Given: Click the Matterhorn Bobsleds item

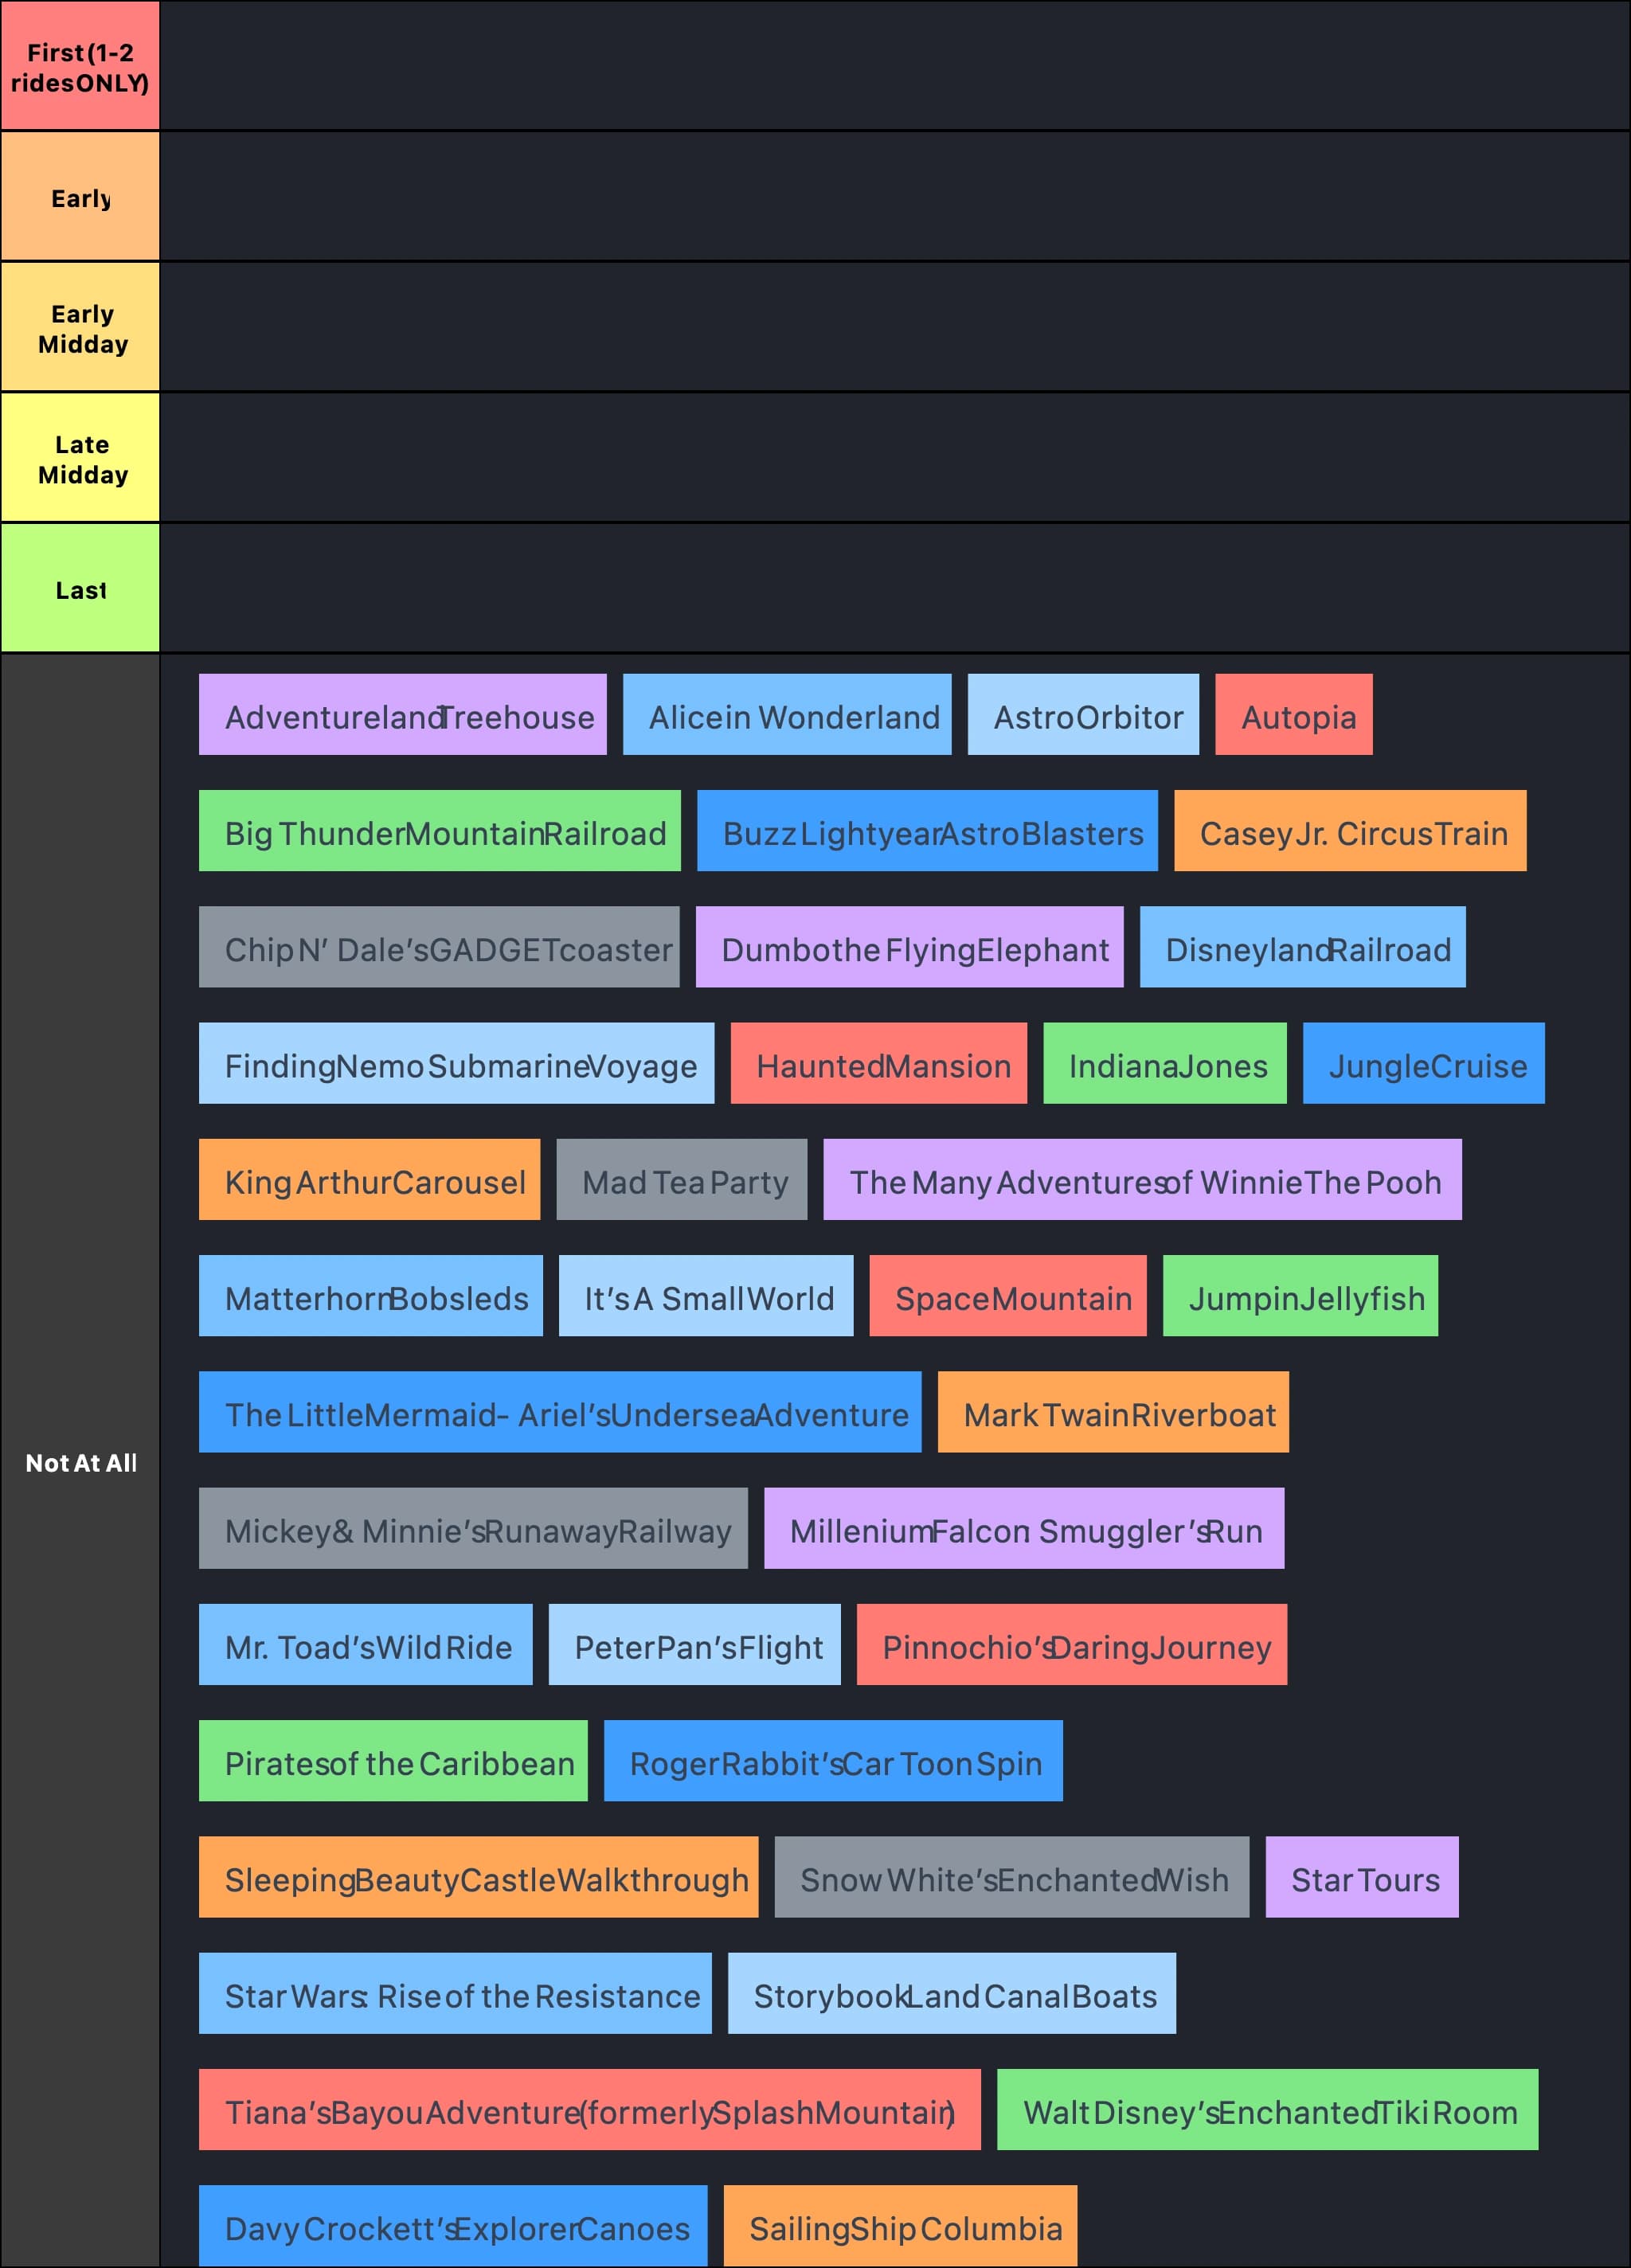Looking at the screenshot, I should click(x=370, y=1297).
